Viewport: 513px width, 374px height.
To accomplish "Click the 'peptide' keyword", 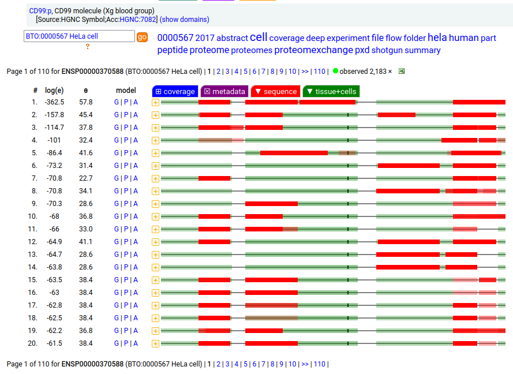I will (x=173, y=50).
